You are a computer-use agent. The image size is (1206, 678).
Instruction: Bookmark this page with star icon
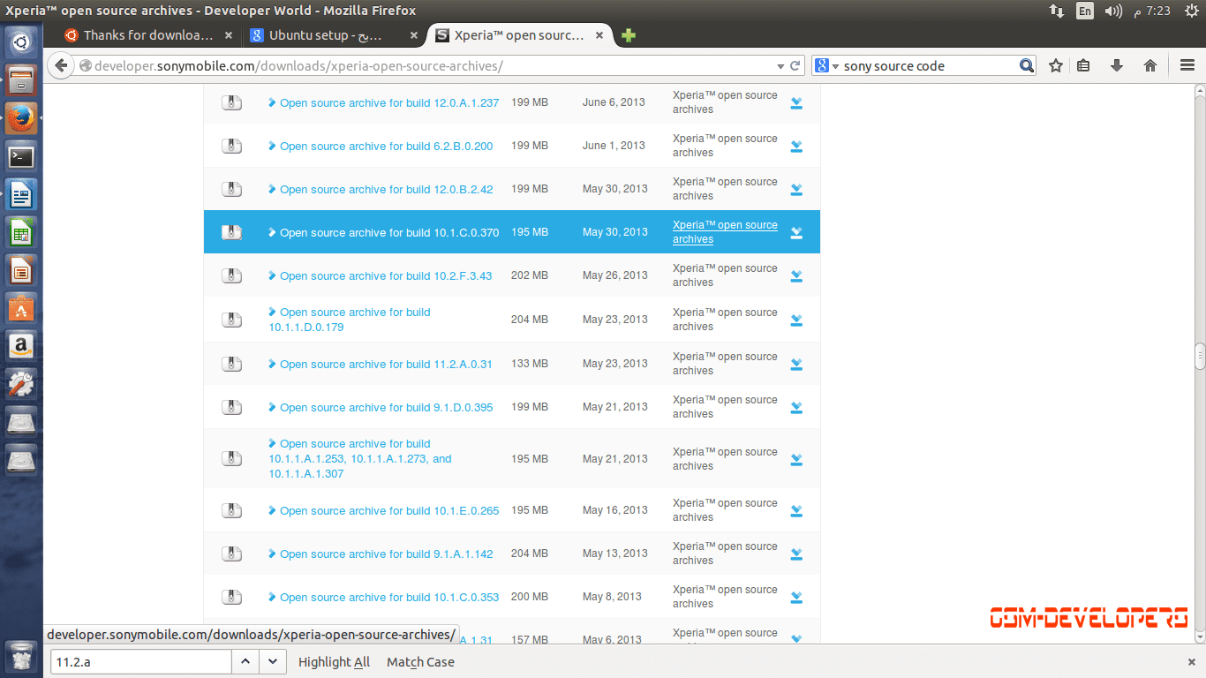click(1056, 65)
